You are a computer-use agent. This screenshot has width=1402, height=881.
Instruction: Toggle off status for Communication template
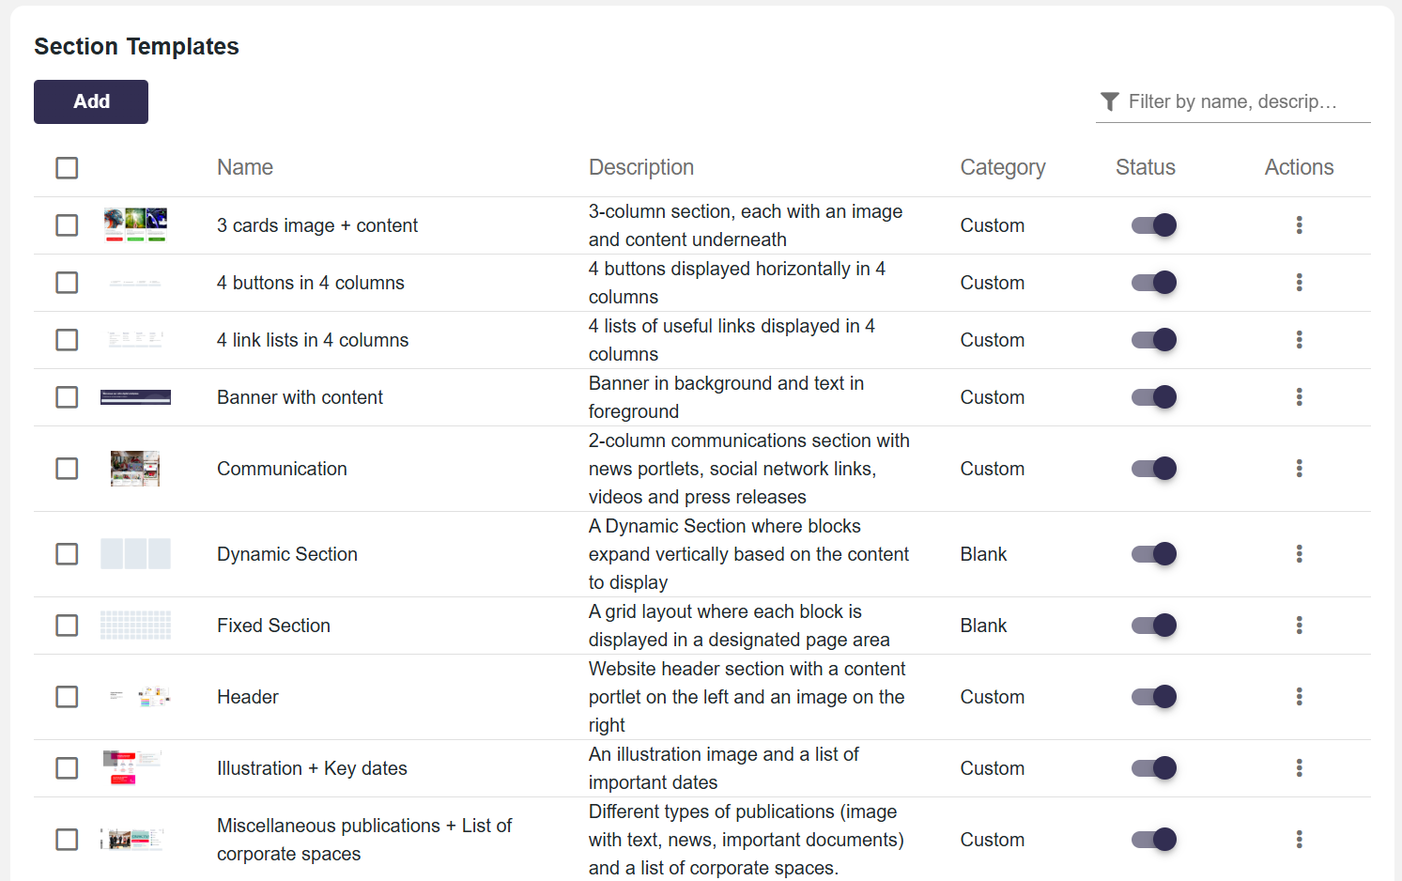pos(1153,469)
